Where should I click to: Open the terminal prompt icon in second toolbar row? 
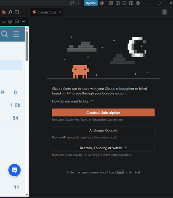(x=17, y=21)
